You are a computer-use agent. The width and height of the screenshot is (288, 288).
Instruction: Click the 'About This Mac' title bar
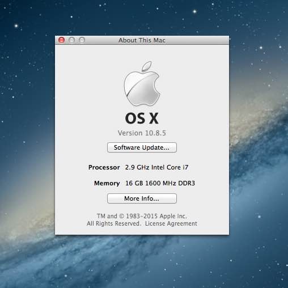[142, 40]
